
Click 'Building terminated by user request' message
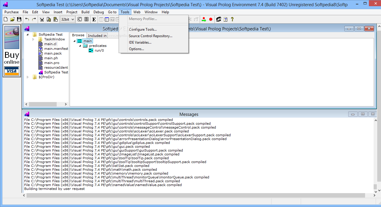point(54,189)
